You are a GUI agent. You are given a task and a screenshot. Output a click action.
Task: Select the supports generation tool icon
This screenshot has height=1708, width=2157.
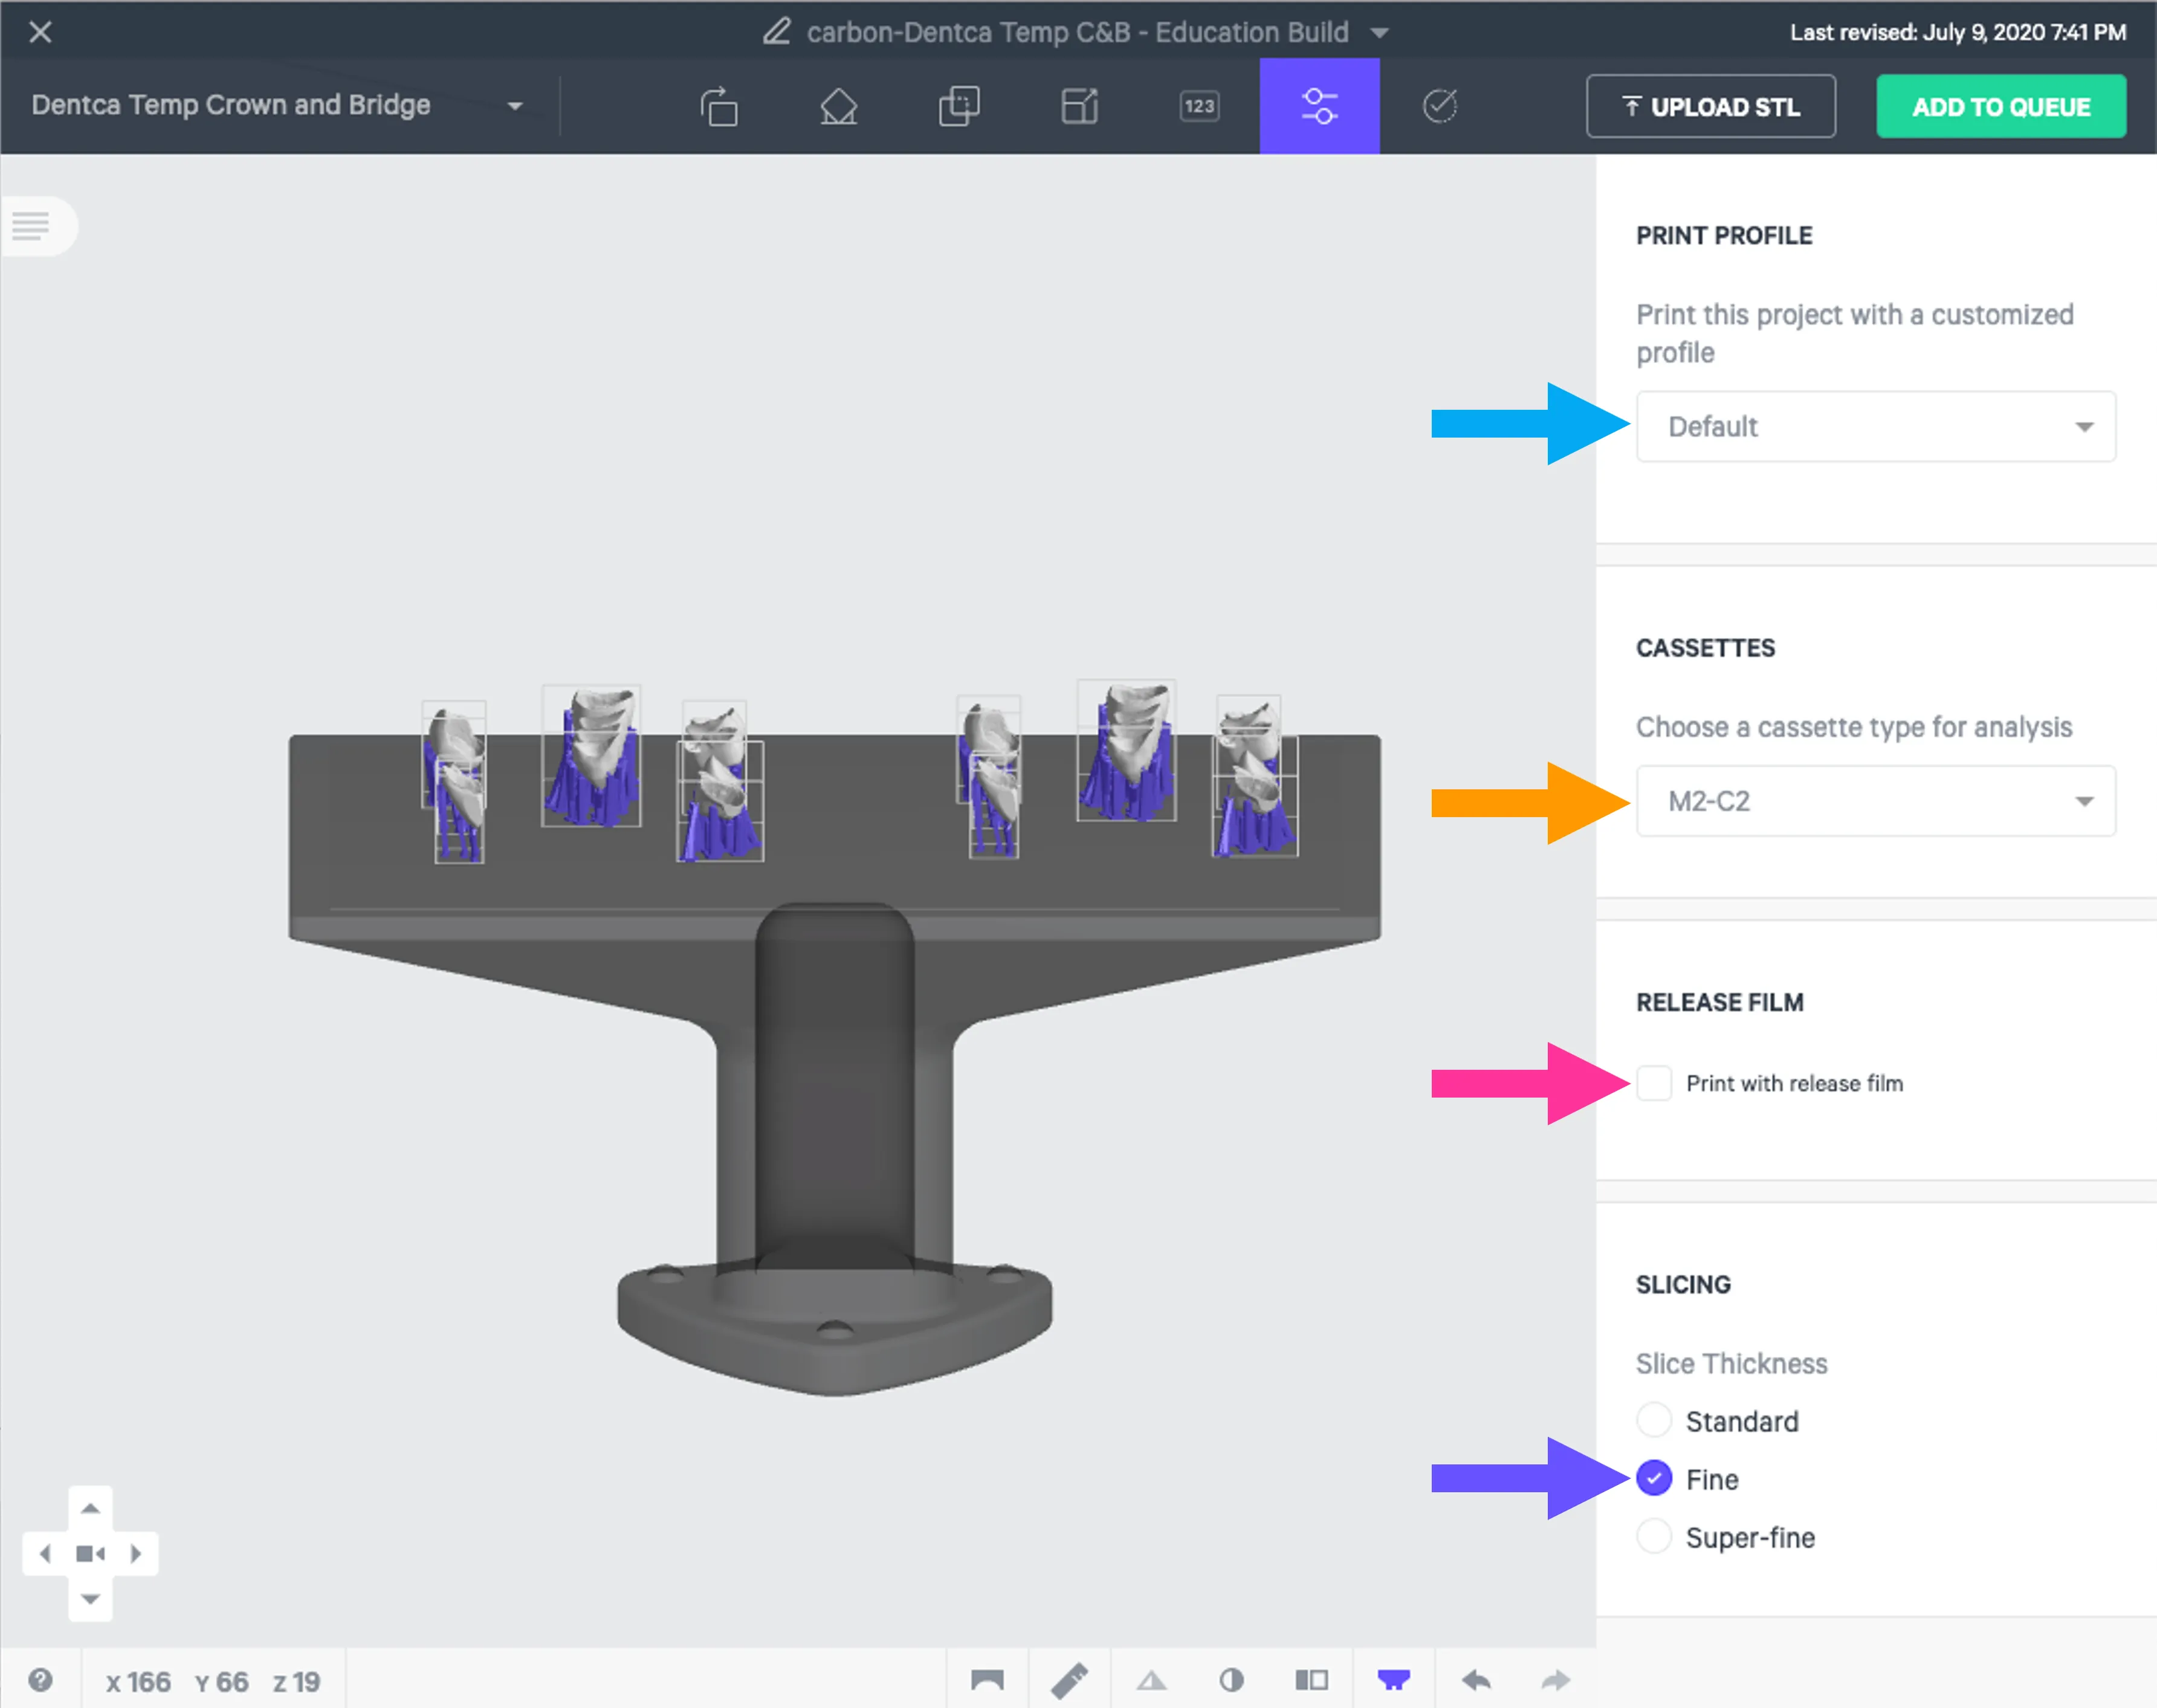coord(839,106)
